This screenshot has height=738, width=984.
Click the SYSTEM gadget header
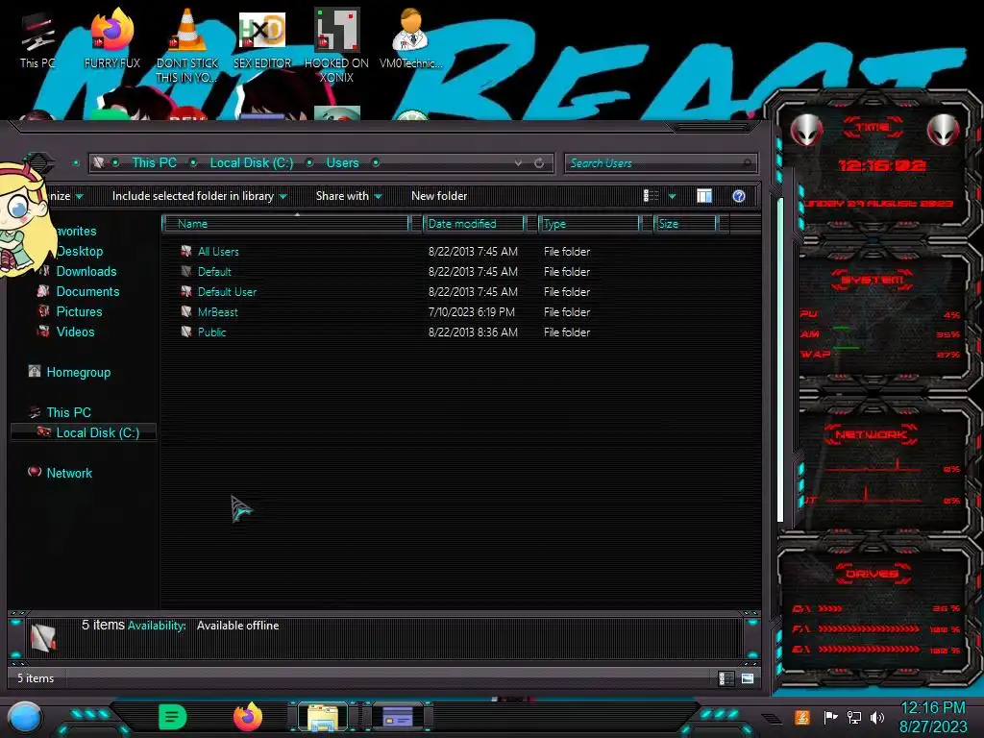coord(872,280)
